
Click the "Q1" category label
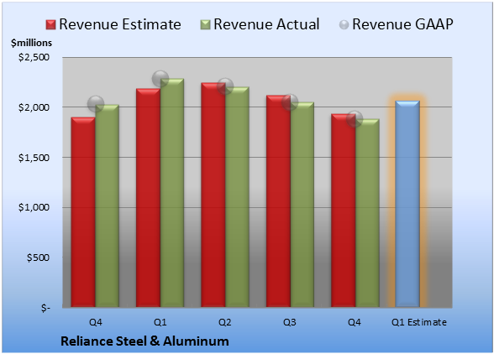[160, 322]
